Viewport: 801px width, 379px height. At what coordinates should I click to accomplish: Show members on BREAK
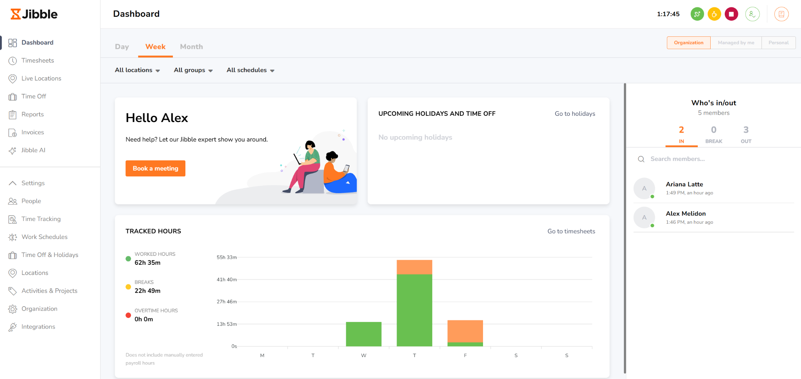(714, 135)
